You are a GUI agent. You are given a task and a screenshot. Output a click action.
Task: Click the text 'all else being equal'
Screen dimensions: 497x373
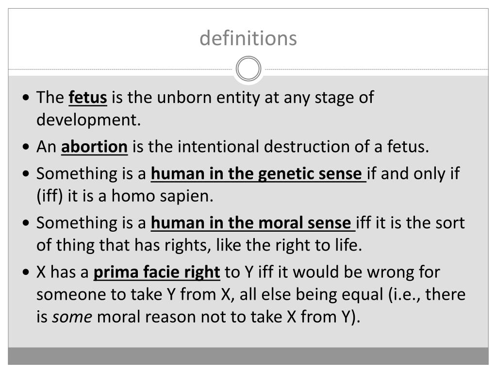pos(311,295)
